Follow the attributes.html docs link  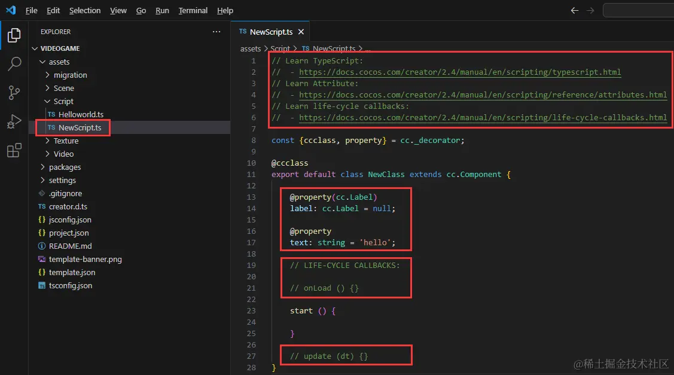[483, 95]
